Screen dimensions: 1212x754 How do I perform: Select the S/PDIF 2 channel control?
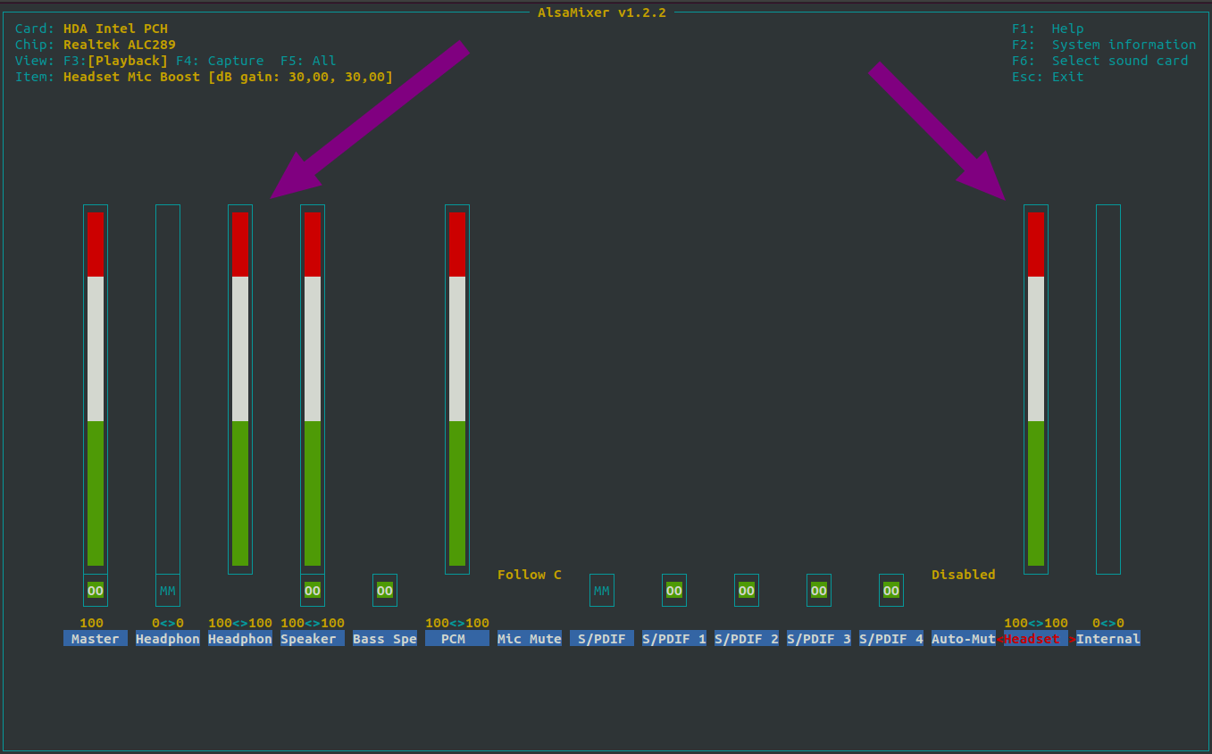click(746, 638)
